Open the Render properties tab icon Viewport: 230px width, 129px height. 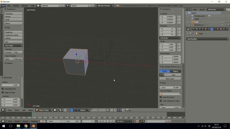[194, 29]
